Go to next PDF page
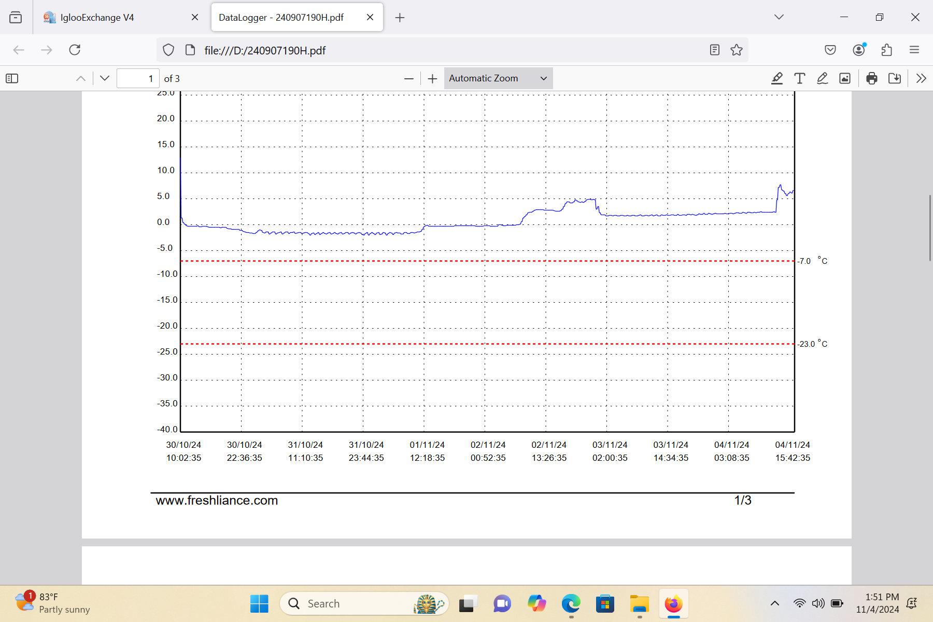This screenshot has width=933, height=622. 105,79
